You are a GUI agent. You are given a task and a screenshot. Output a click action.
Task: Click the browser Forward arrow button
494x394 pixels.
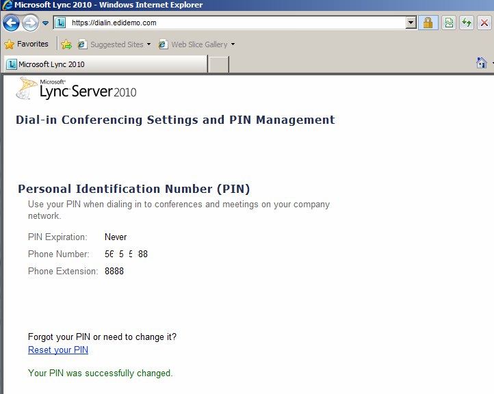[x=30, y=23]
